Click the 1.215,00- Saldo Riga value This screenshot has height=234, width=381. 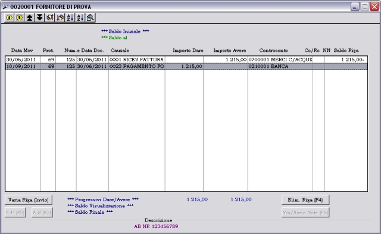352,60
